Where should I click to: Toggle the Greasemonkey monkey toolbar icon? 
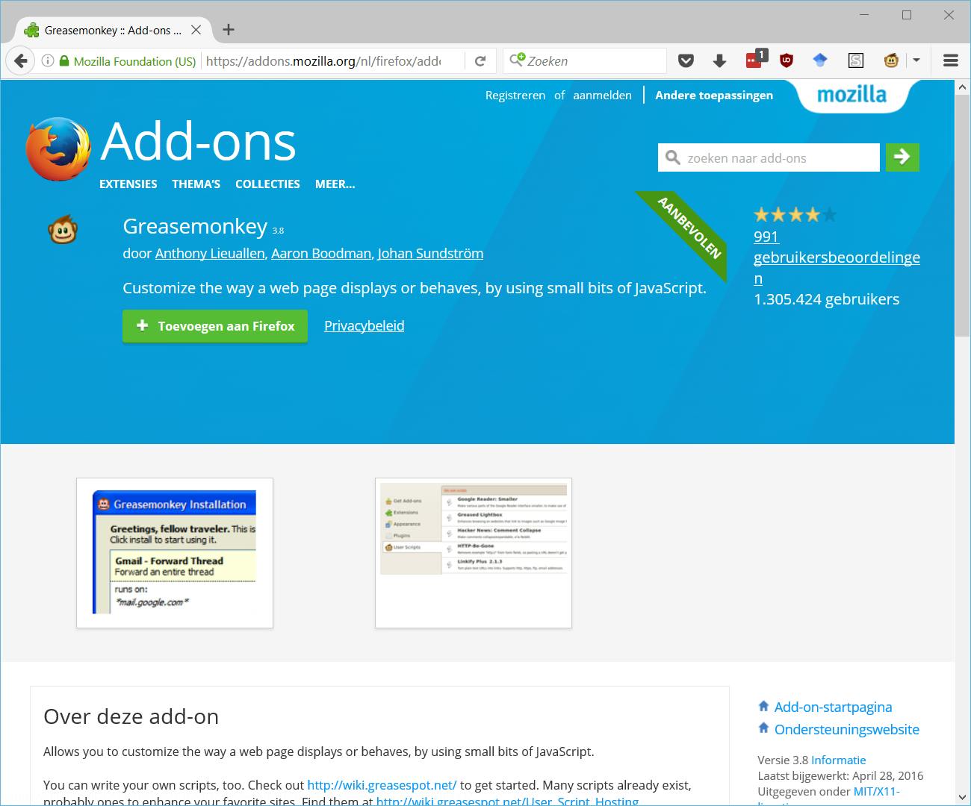tap(890, 61)
